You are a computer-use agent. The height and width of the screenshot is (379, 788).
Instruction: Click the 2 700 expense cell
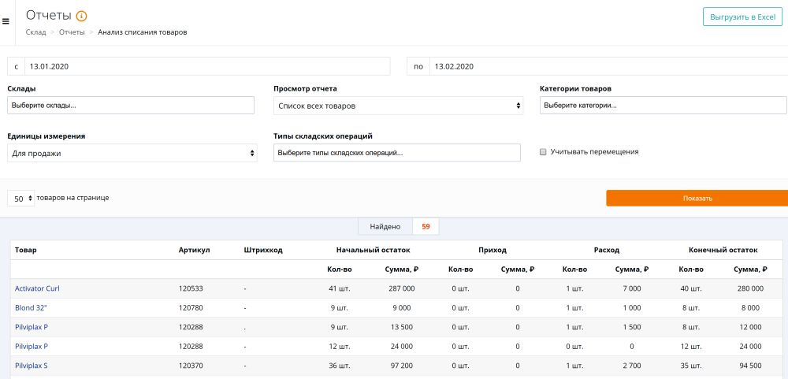tap(632, 366)
